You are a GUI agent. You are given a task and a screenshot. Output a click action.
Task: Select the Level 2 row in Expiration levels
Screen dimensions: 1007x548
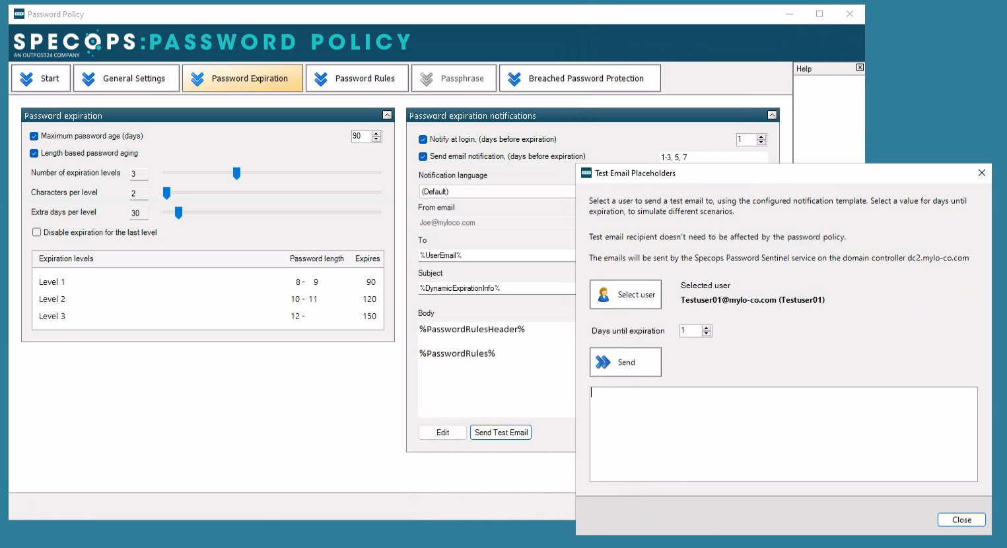coord(207,299)
